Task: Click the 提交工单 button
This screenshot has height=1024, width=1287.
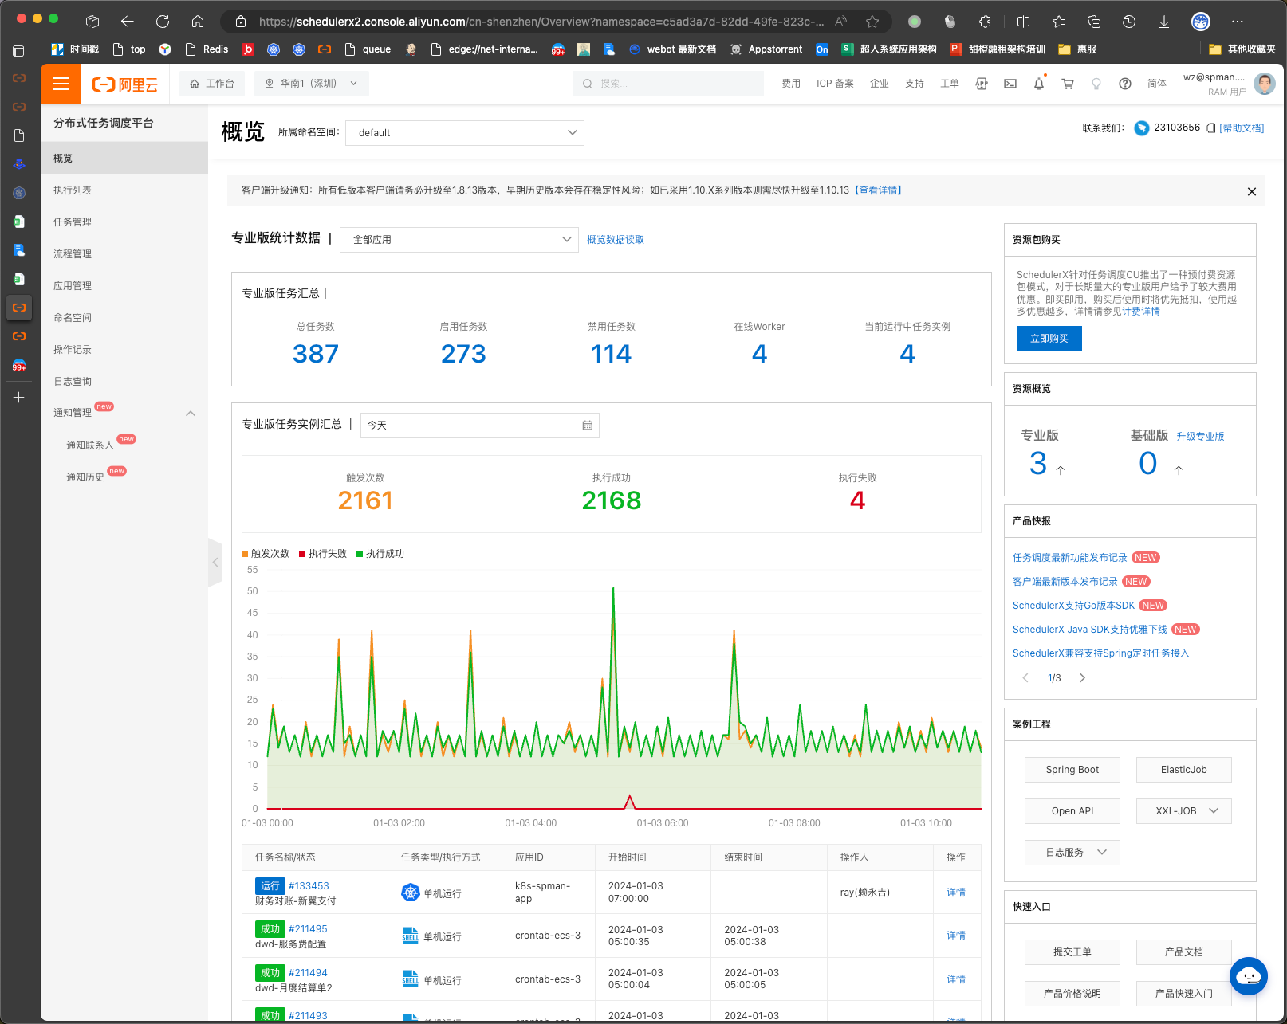Action: [1072, 952]
